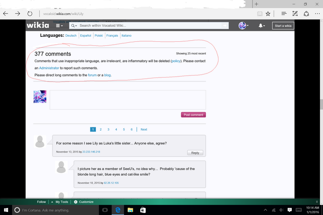Open the forum link
Screen dimensions: 323x215
92,75
